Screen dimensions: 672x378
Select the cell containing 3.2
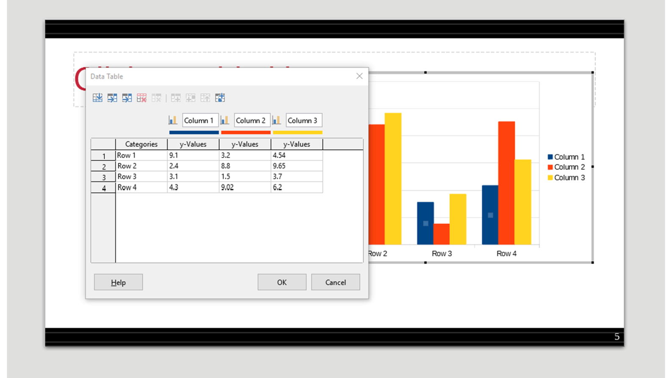(245, 155)
